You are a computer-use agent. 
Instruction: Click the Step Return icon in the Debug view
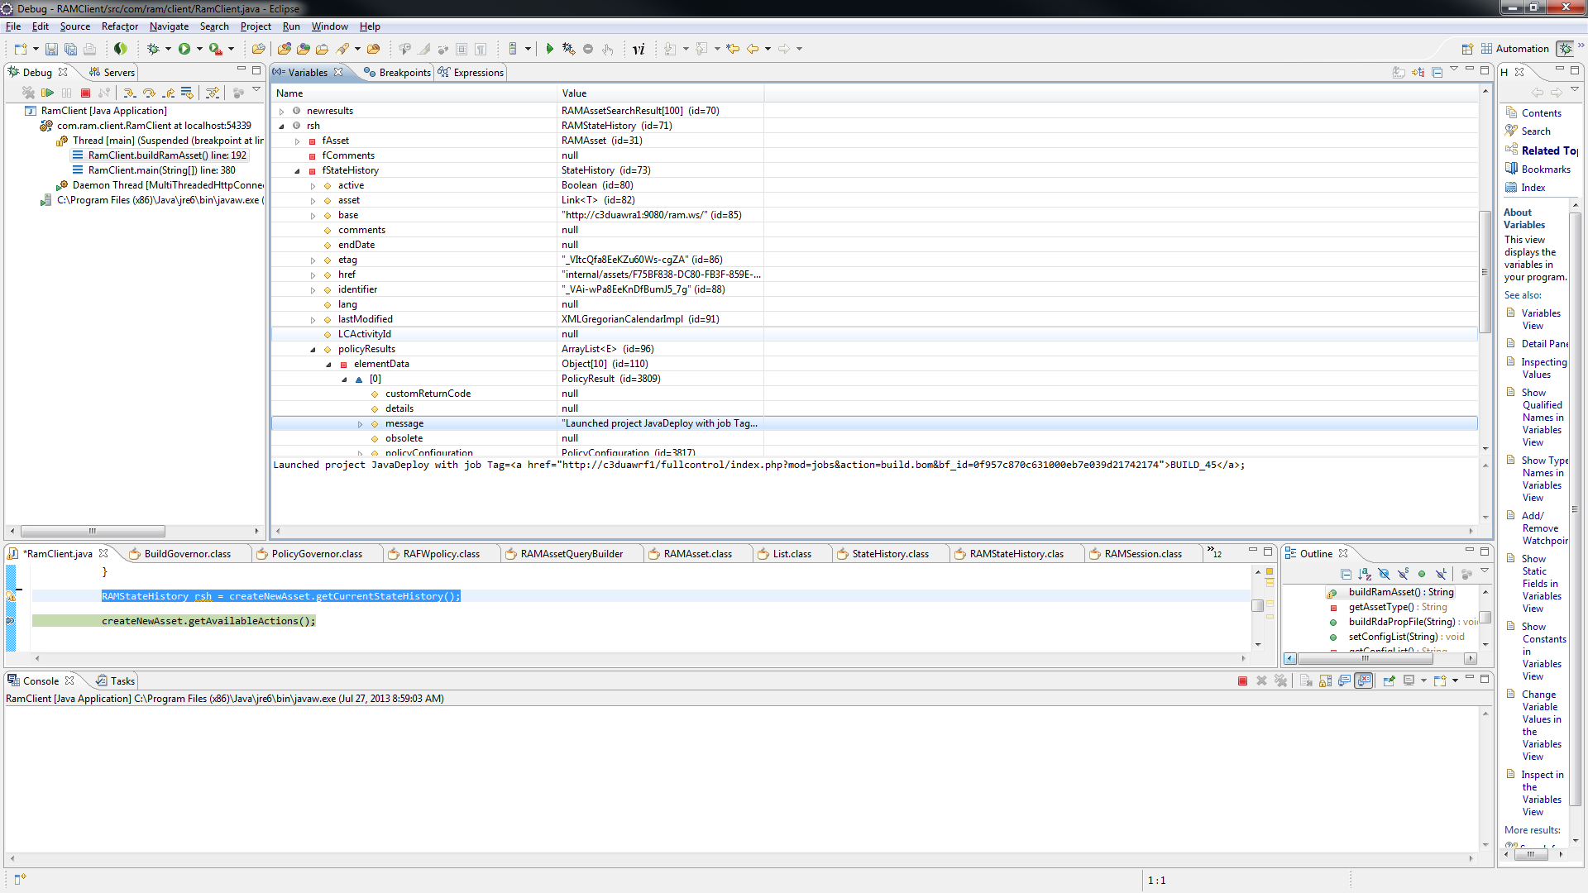point(169,93)
